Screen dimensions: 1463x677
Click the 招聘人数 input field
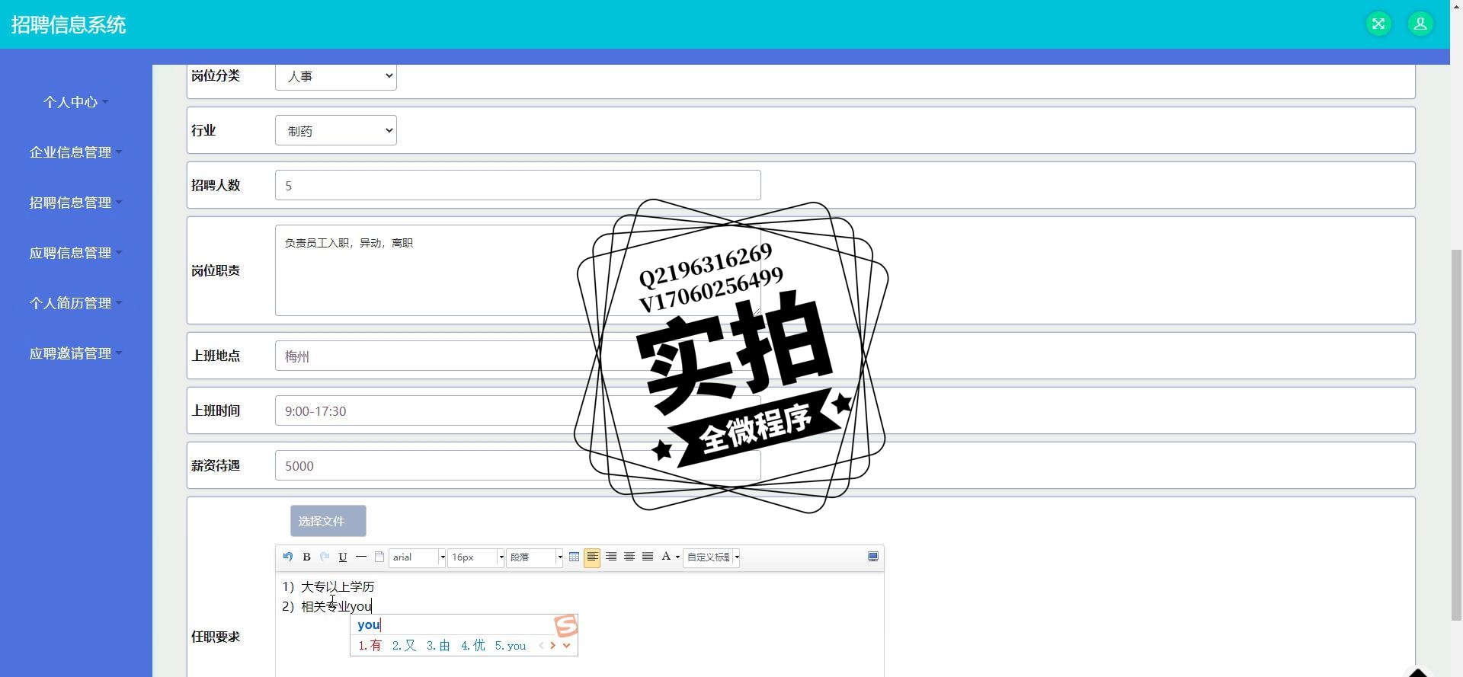click(x=518, y=185)
